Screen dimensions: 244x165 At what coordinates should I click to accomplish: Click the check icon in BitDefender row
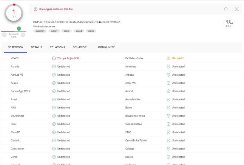click(54, 116)
